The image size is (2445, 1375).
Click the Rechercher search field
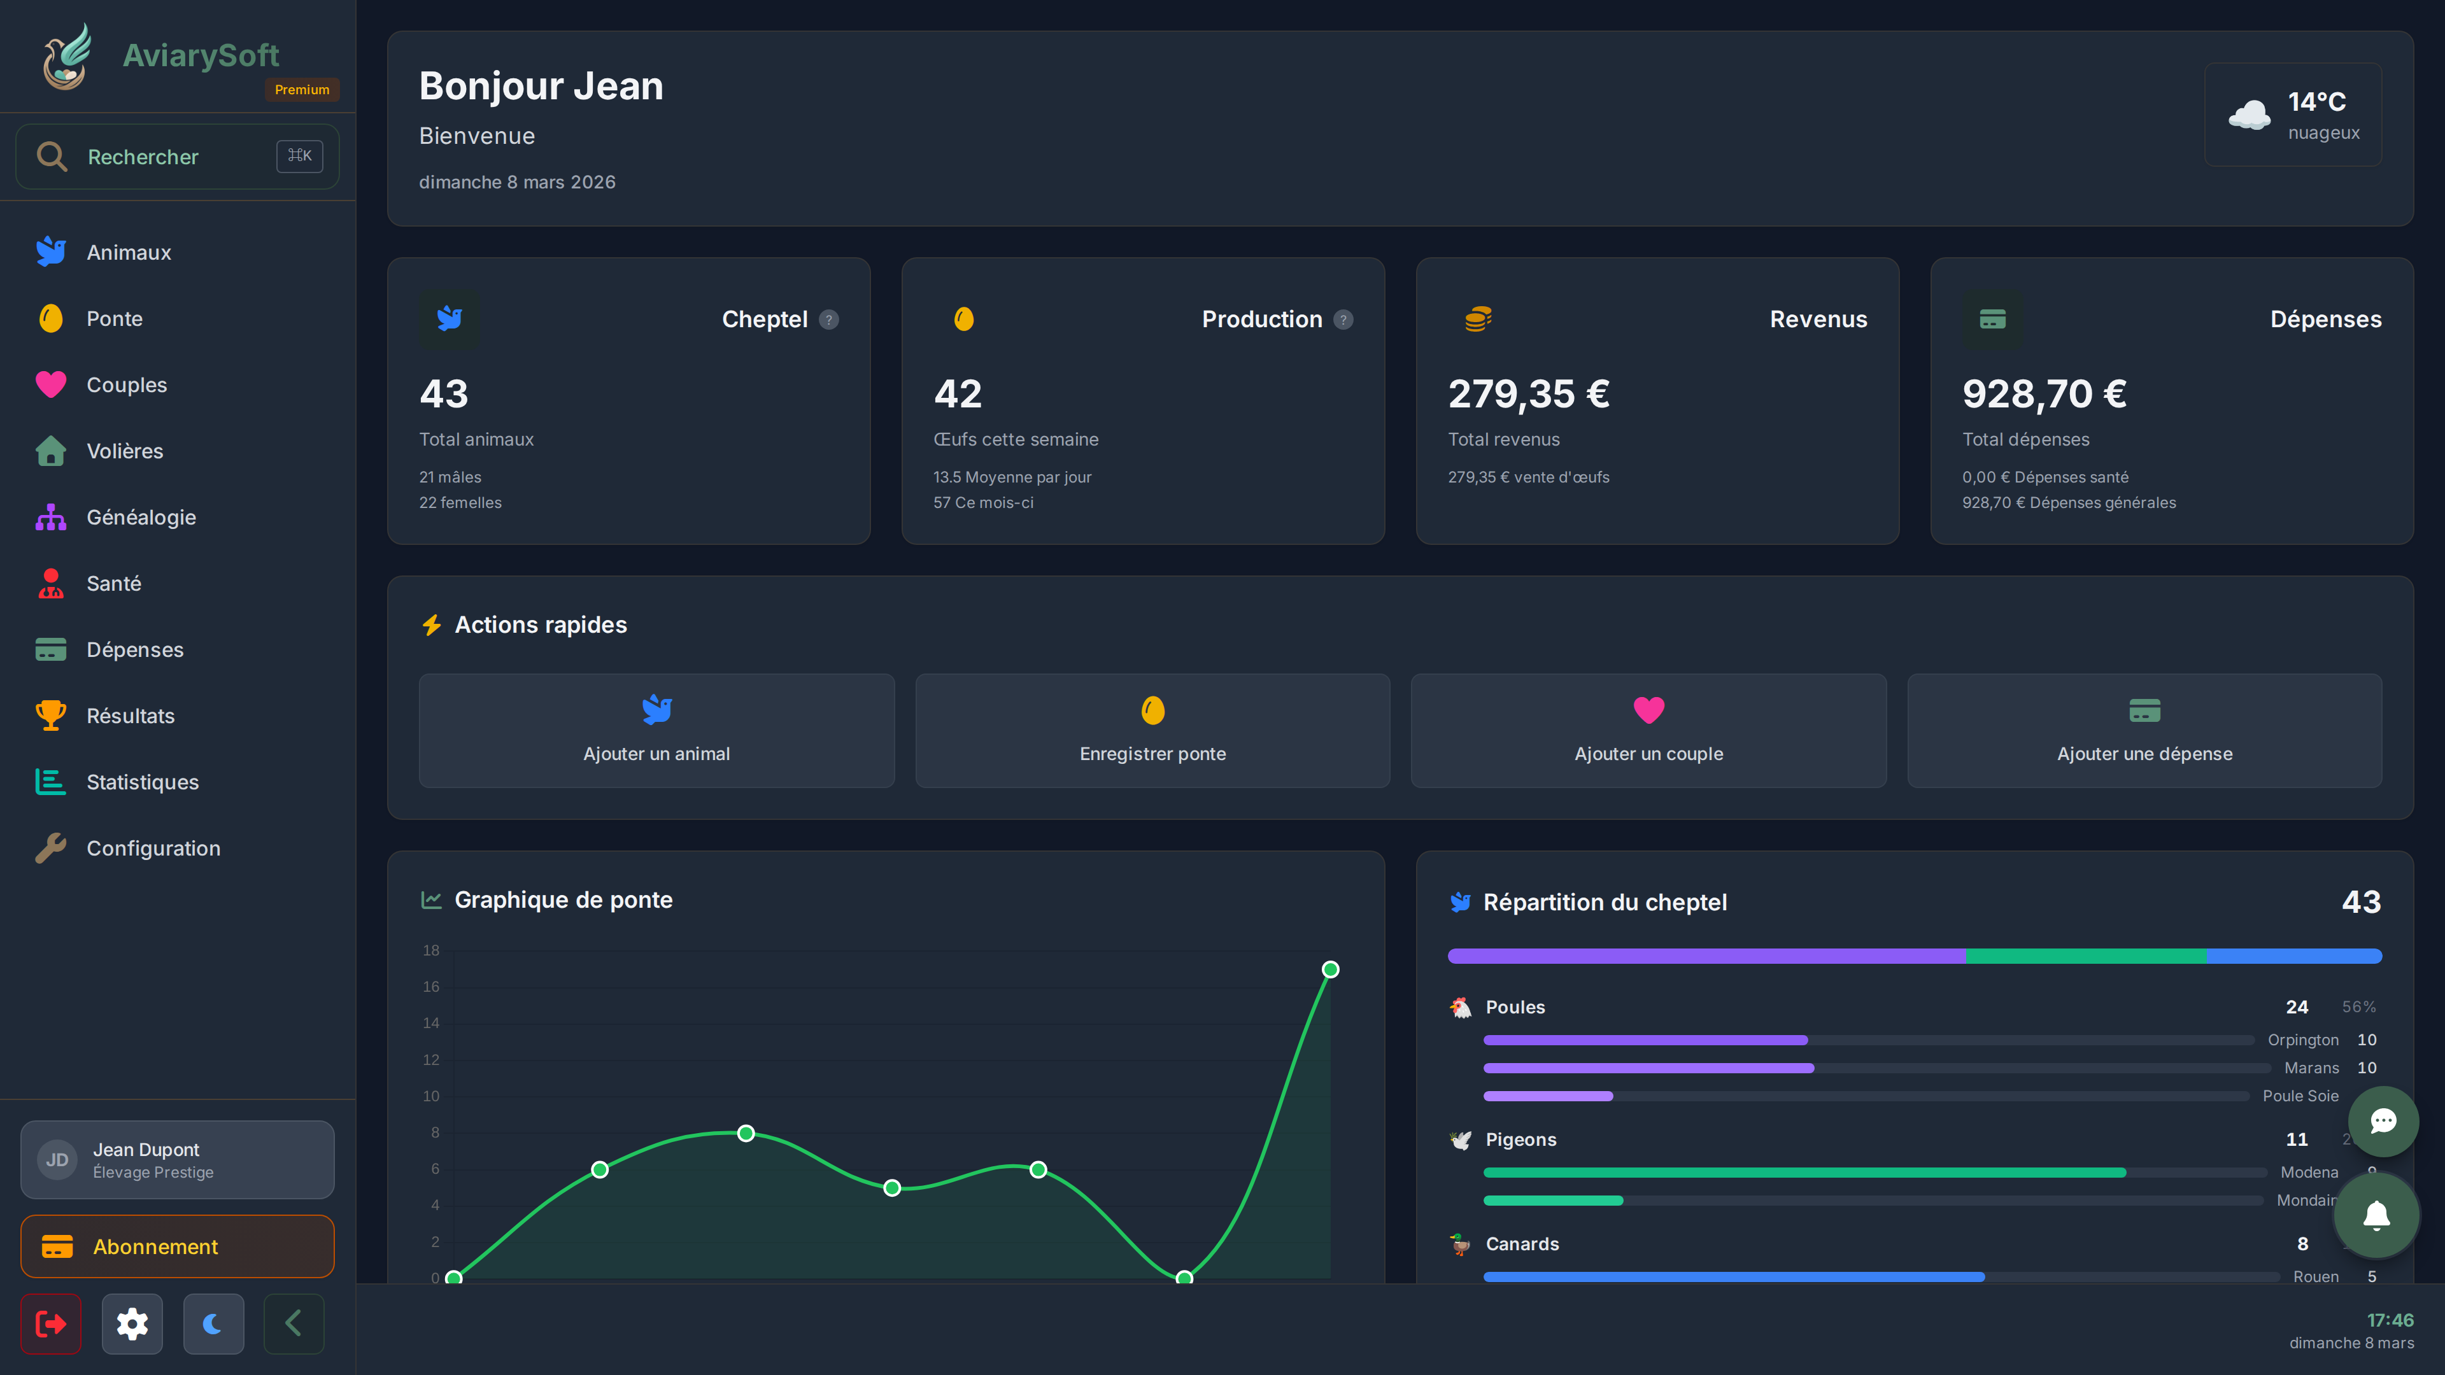tap(176, 157)
